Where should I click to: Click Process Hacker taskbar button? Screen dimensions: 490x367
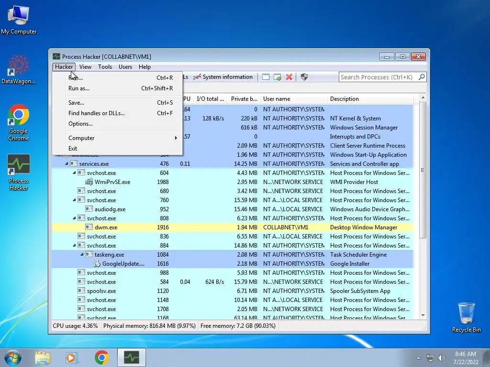132,357
